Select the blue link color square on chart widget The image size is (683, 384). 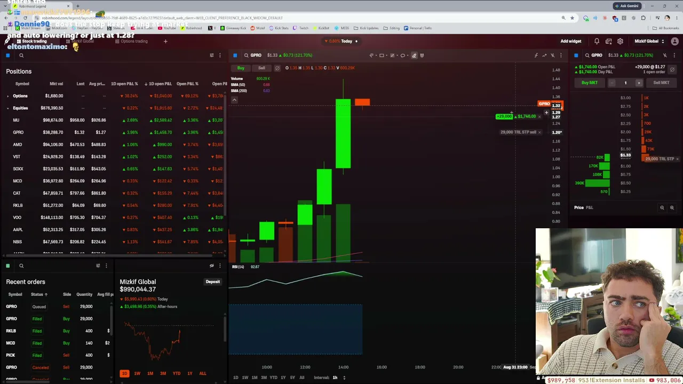235,55
